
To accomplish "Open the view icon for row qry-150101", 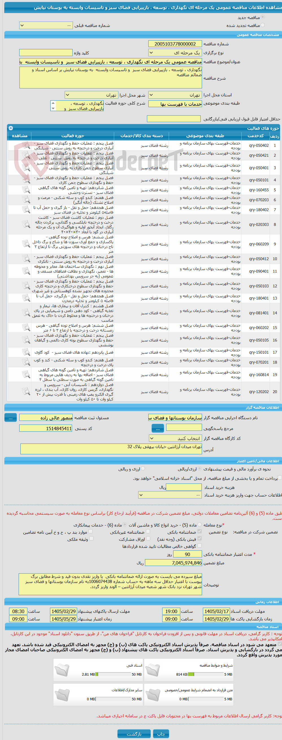I will [26, 352].
